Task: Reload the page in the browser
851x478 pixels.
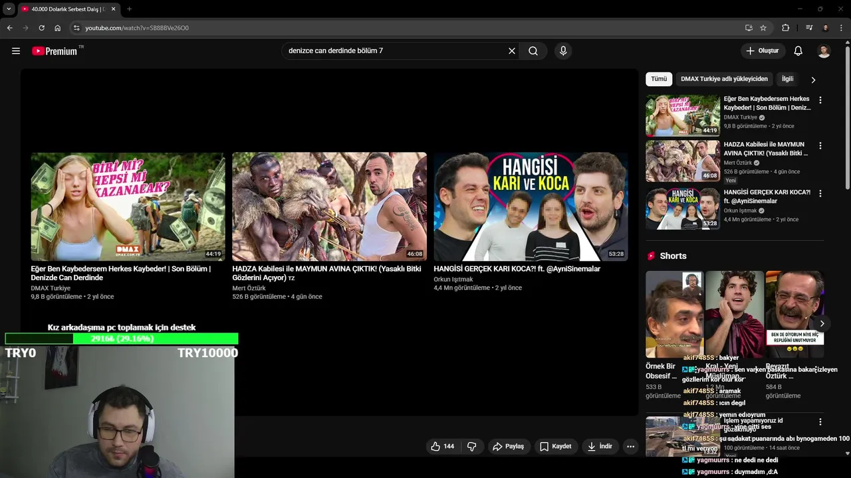Action: tap(41, 28)
